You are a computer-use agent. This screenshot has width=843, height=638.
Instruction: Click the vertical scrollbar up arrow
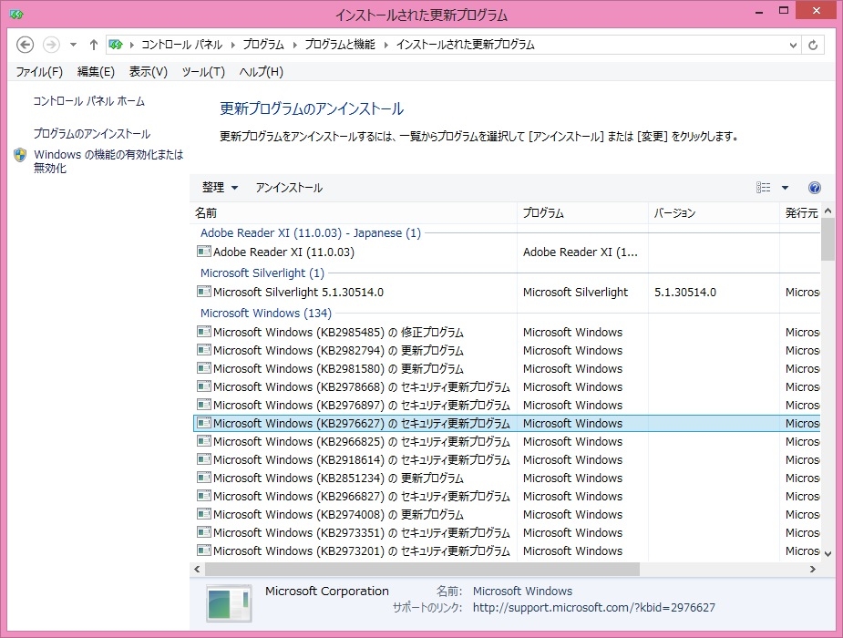pyautogui.click(x=828, y=211)
